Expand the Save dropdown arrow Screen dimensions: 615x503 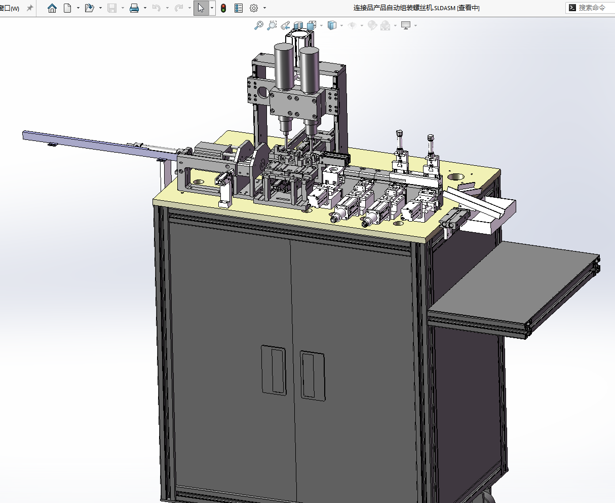[x=123, y=8]
